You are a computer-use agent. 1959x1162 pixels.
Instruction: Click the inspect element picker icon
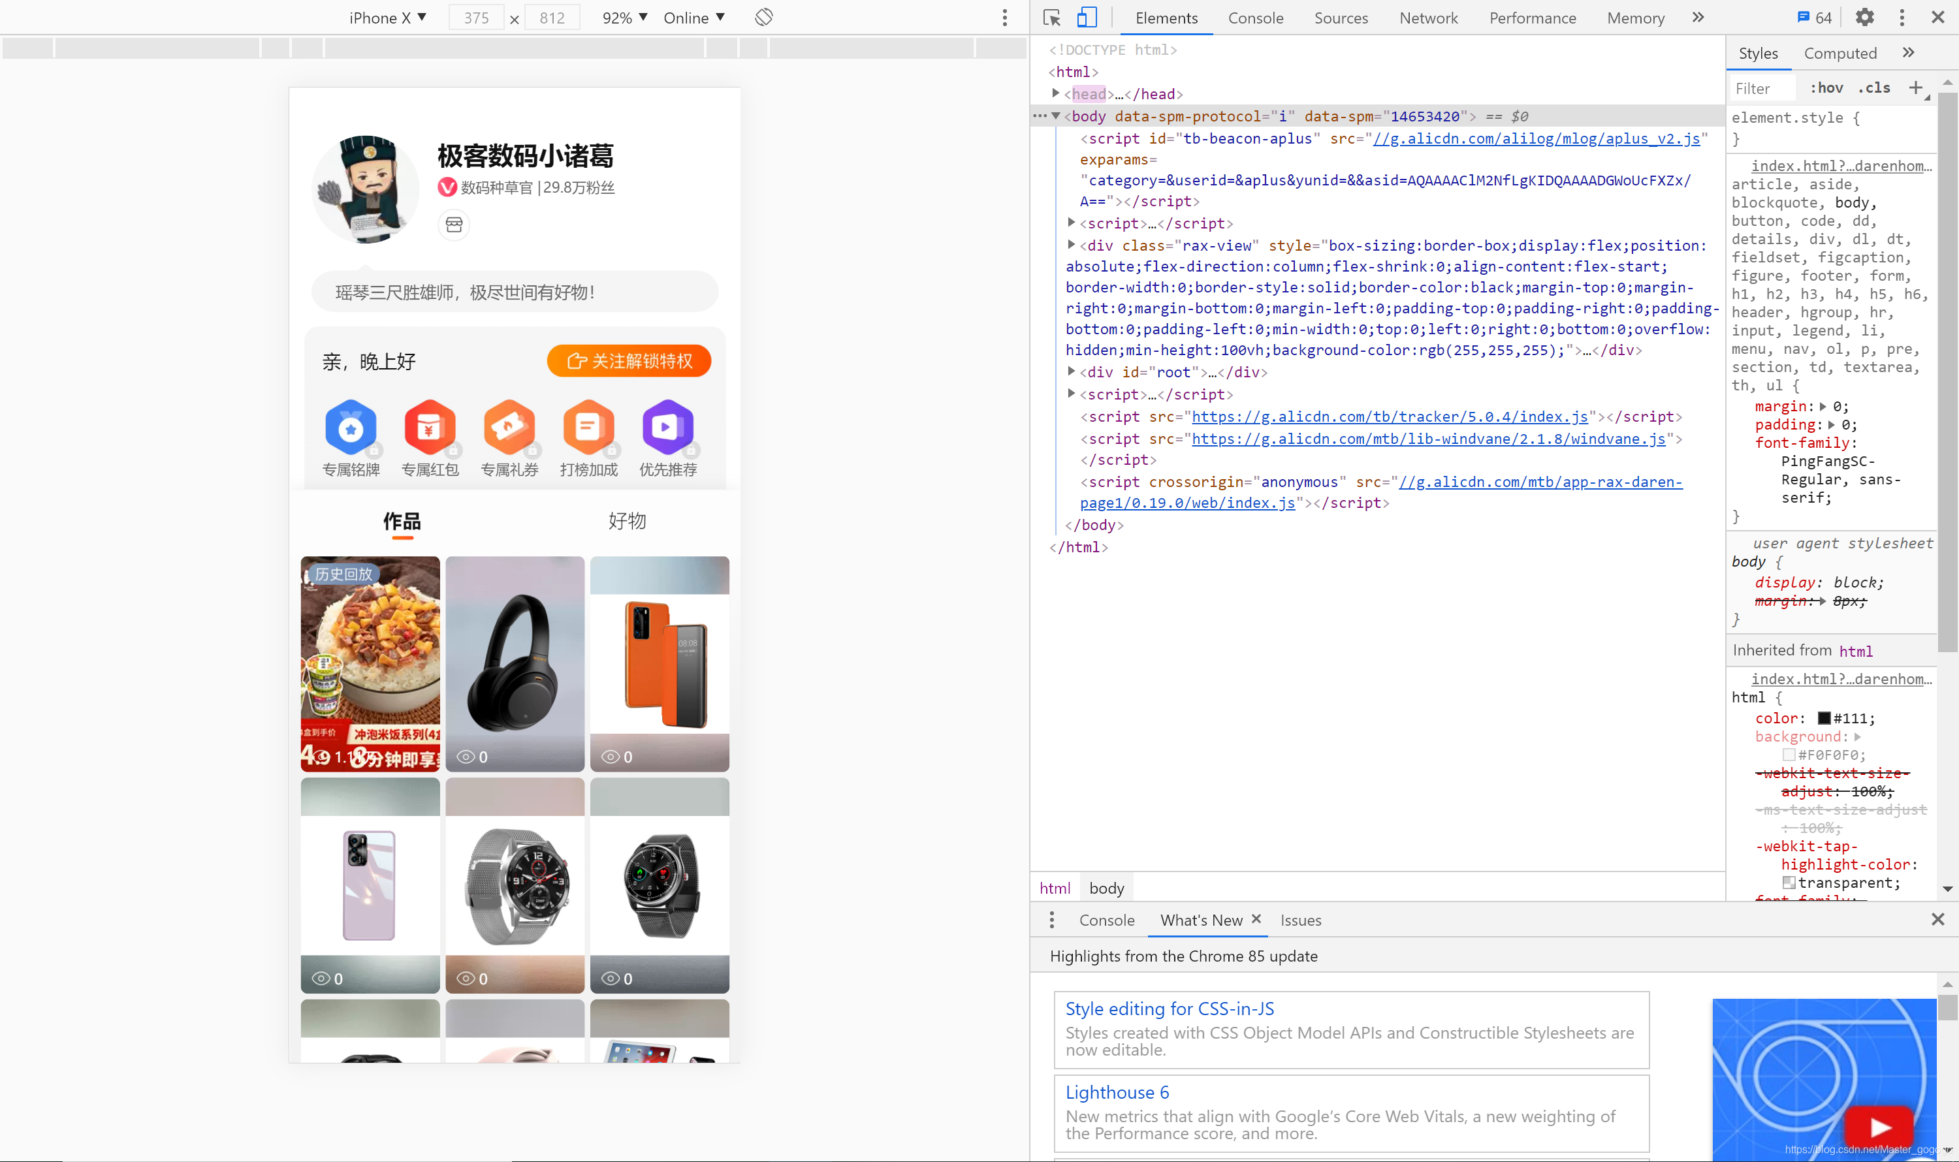1052,17
